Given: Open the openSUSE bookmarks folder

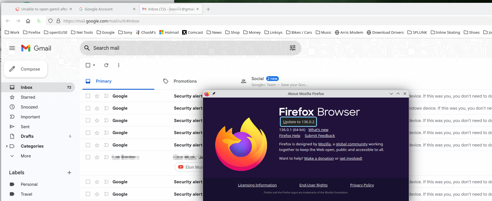Looking at the screenshot, I should tap(56, 32).
